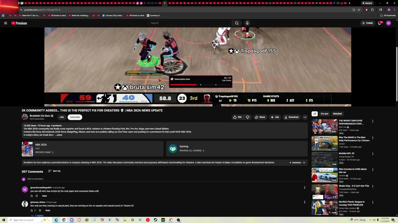Image resolution: width=398 pixels, height=223 pixels.
Task: Launch Steam from the taskbar
Action: pyautogui.click(x=155, y=220)
